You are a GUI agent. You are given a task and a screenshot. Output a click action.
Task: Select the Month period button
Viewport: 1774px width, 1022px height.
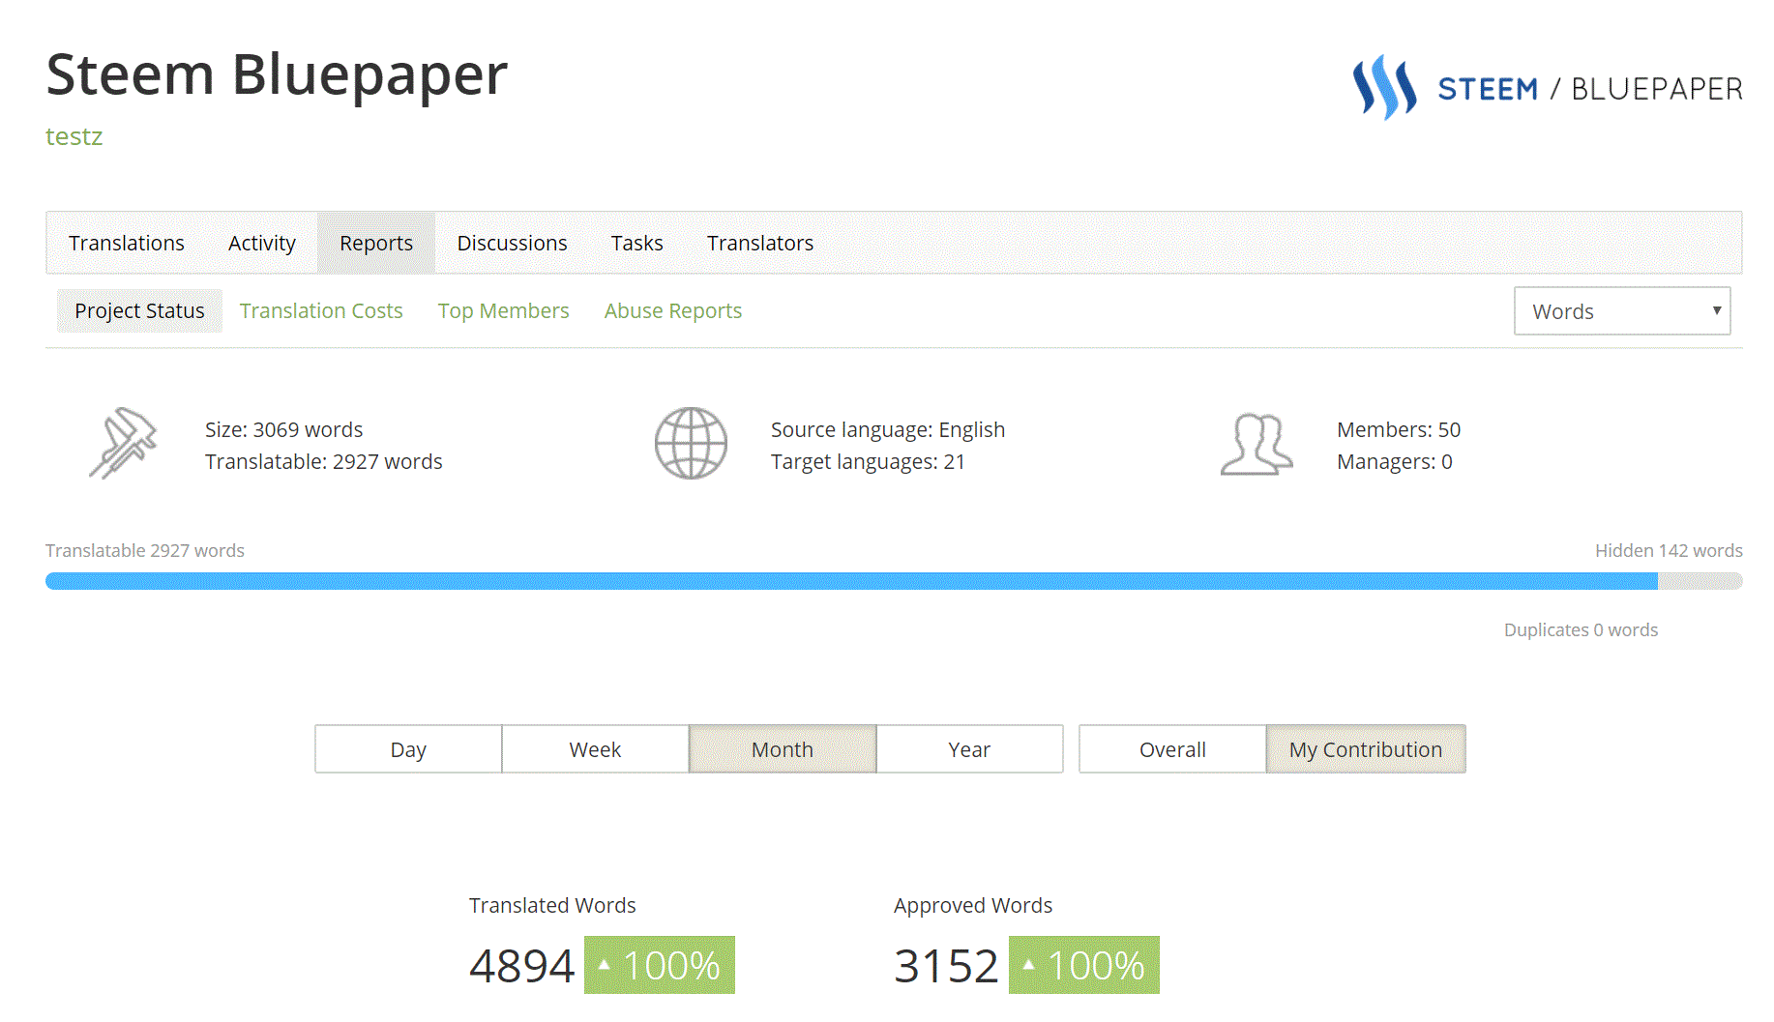[x=783, y=749]
